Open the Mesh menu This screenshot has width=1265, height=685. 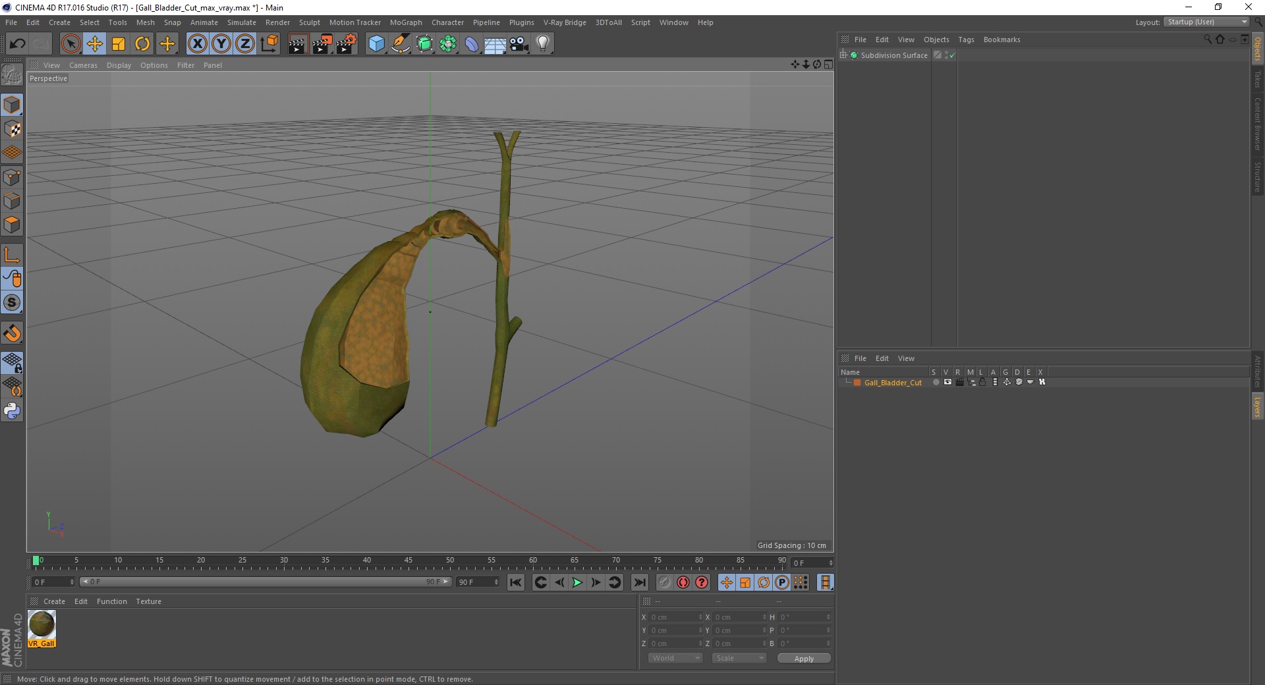coord(146,22)
